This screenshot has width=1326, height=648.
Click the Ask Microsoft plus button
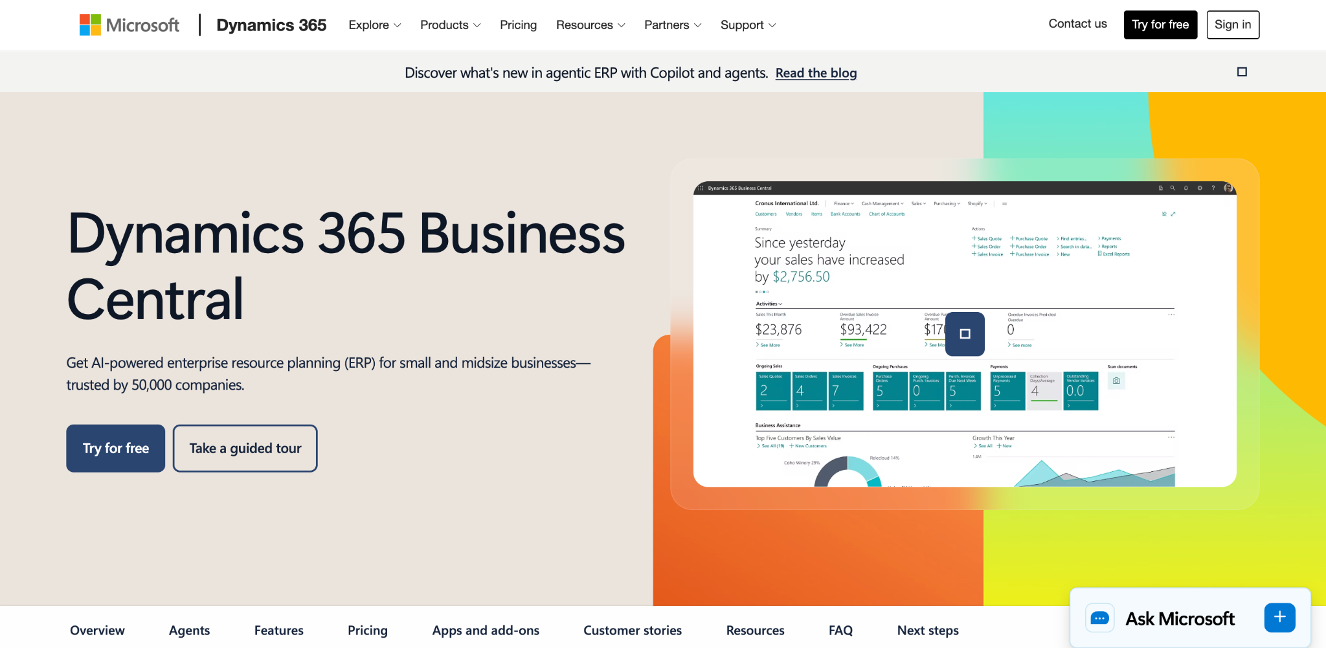pyautogui.click(x=1279, y=618)
